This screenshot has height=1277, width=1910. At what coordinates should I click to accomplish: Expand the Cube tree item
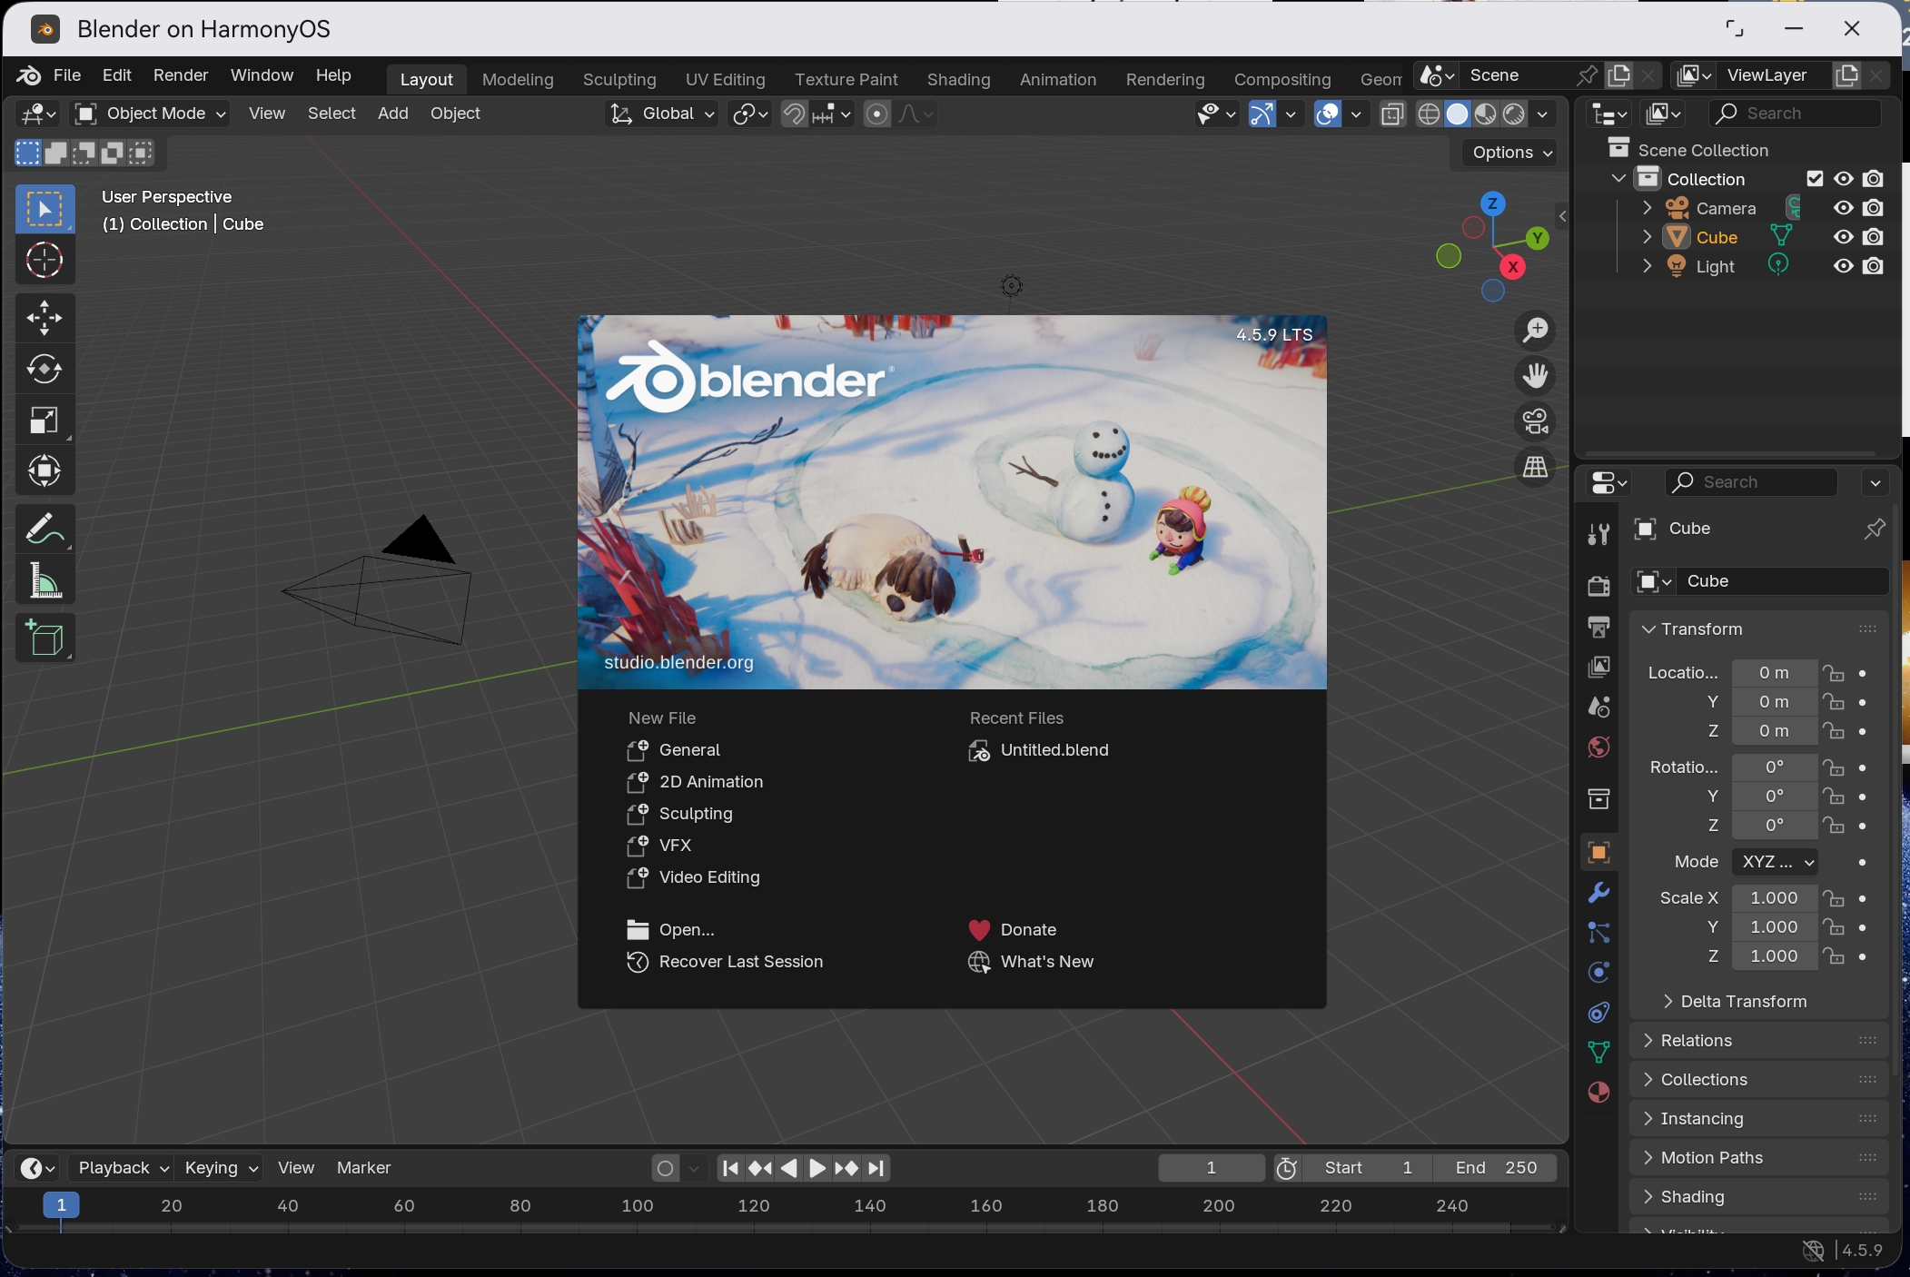1647,237
